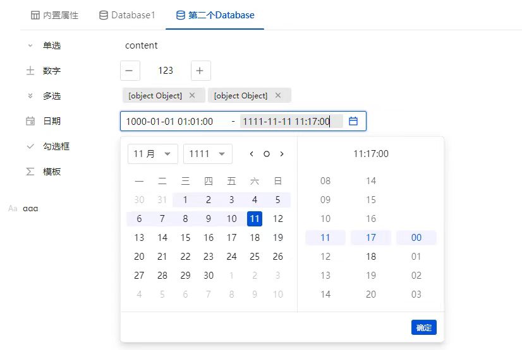Collapse the 单选 row chevron
The height and width of the screenshot is (350, 522).
[x=30, y=45]
